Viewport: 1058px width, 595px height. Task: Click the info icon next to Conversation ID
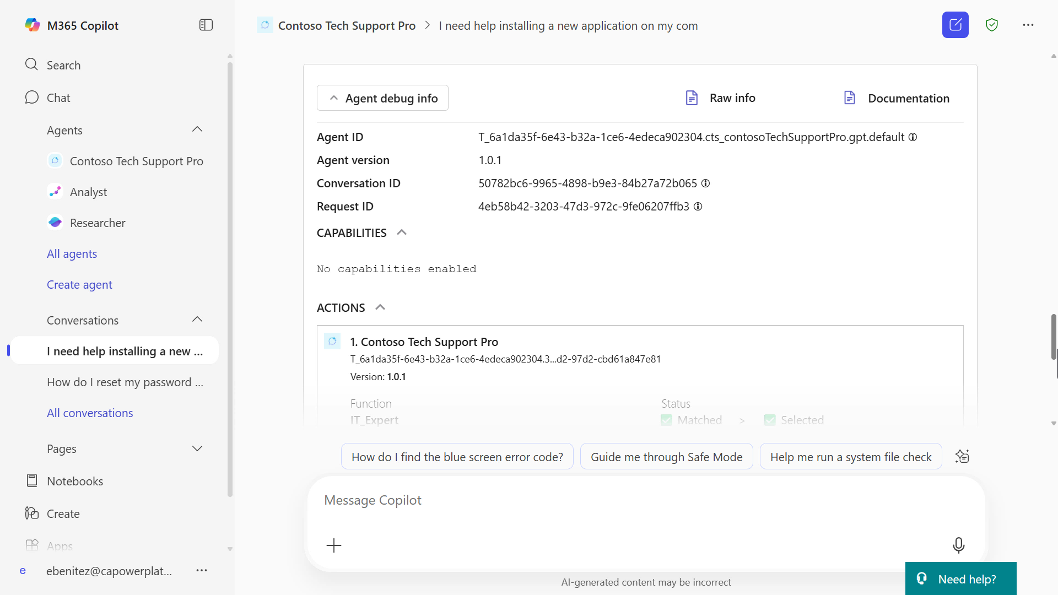(706, 183)
